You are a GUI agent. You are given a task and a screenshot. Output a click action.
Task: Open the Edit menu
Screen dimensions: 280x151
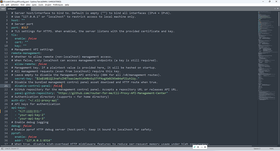point(7,5)
